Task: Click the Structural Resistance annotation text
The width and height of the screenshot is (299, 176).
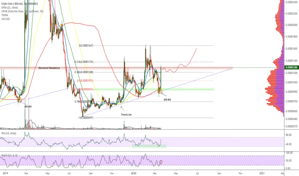Action: [49, 68]
